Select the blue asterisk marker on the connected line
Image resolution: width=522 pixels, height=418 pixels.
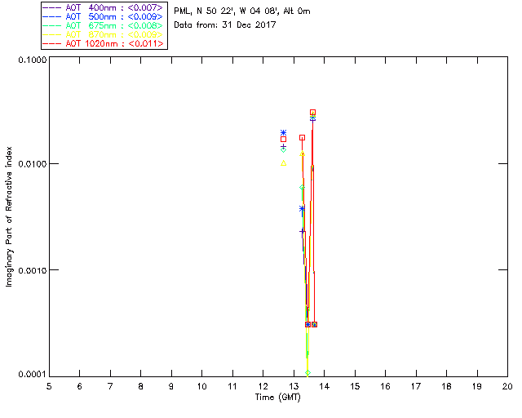pyautogui.click(x=302, y=209)
